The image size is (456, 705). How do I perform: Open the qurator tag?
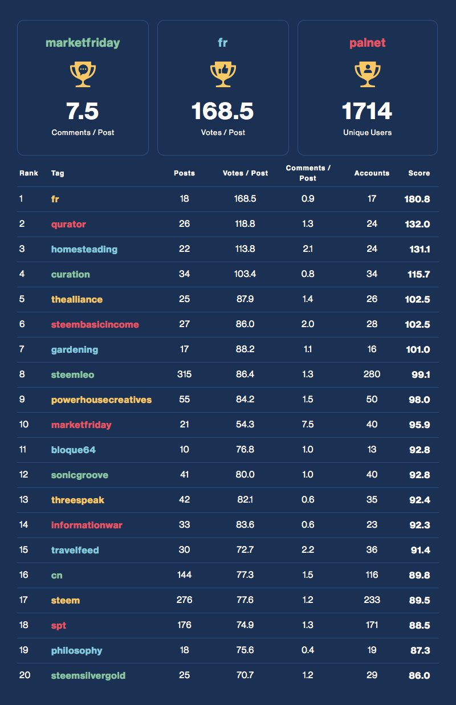coord(68,224)
